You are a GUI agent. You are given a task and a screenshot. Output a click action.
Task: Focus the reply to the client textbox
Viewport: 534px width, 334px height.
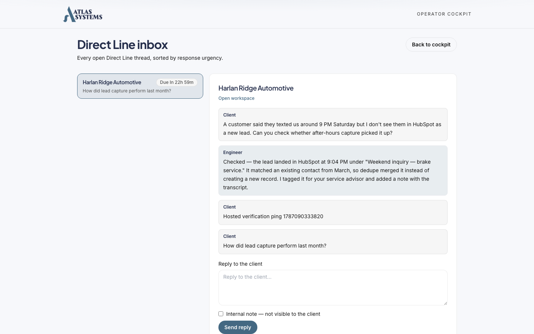pos(333,288)
